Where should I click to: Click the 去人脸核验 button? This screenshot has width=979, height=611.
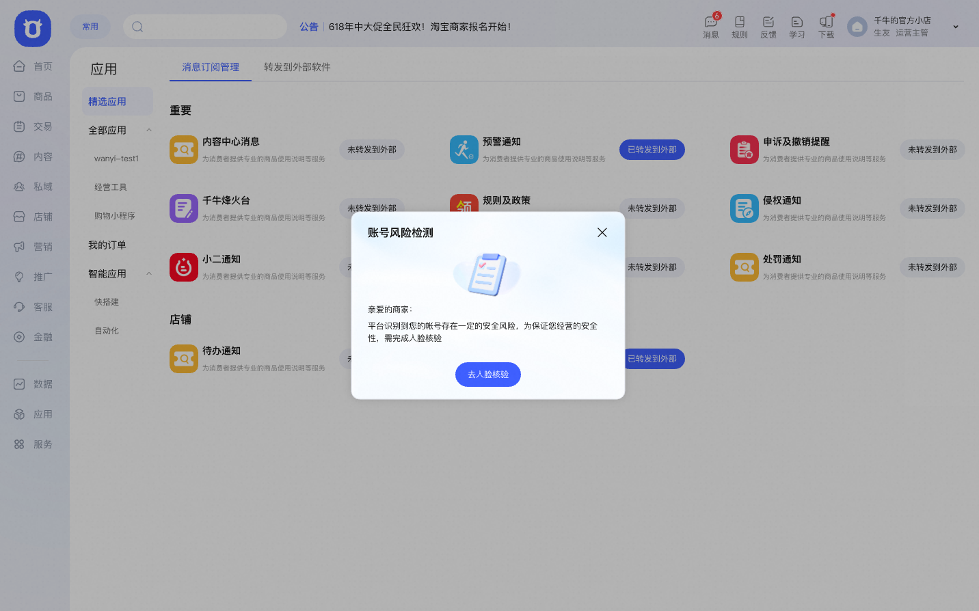488,375
